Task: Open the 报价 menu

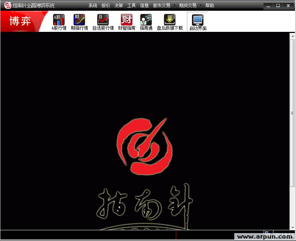Action: tap(106, 5)
